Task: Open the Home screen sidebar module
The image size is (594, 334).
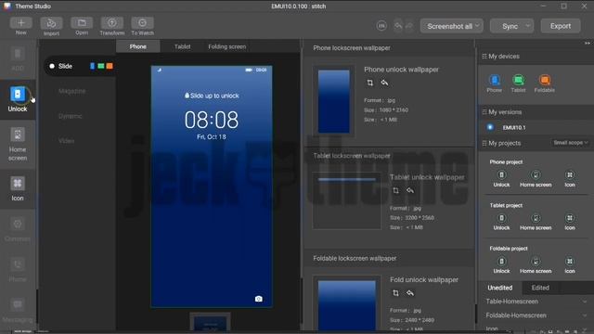Action: click(18, 145)
